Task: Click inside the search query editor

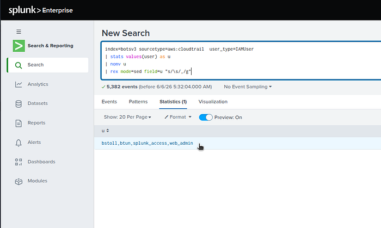Action: (241, 60)
